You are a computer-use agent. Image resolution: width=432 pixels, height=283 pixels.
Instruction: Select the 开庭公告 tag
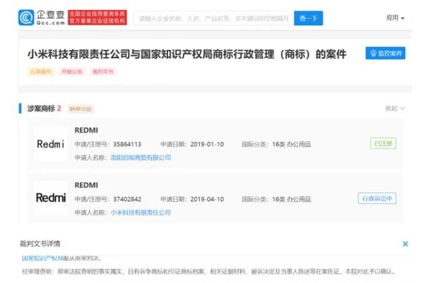tap(72, 72)
